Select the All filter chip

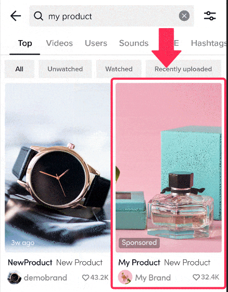point(19,69)
